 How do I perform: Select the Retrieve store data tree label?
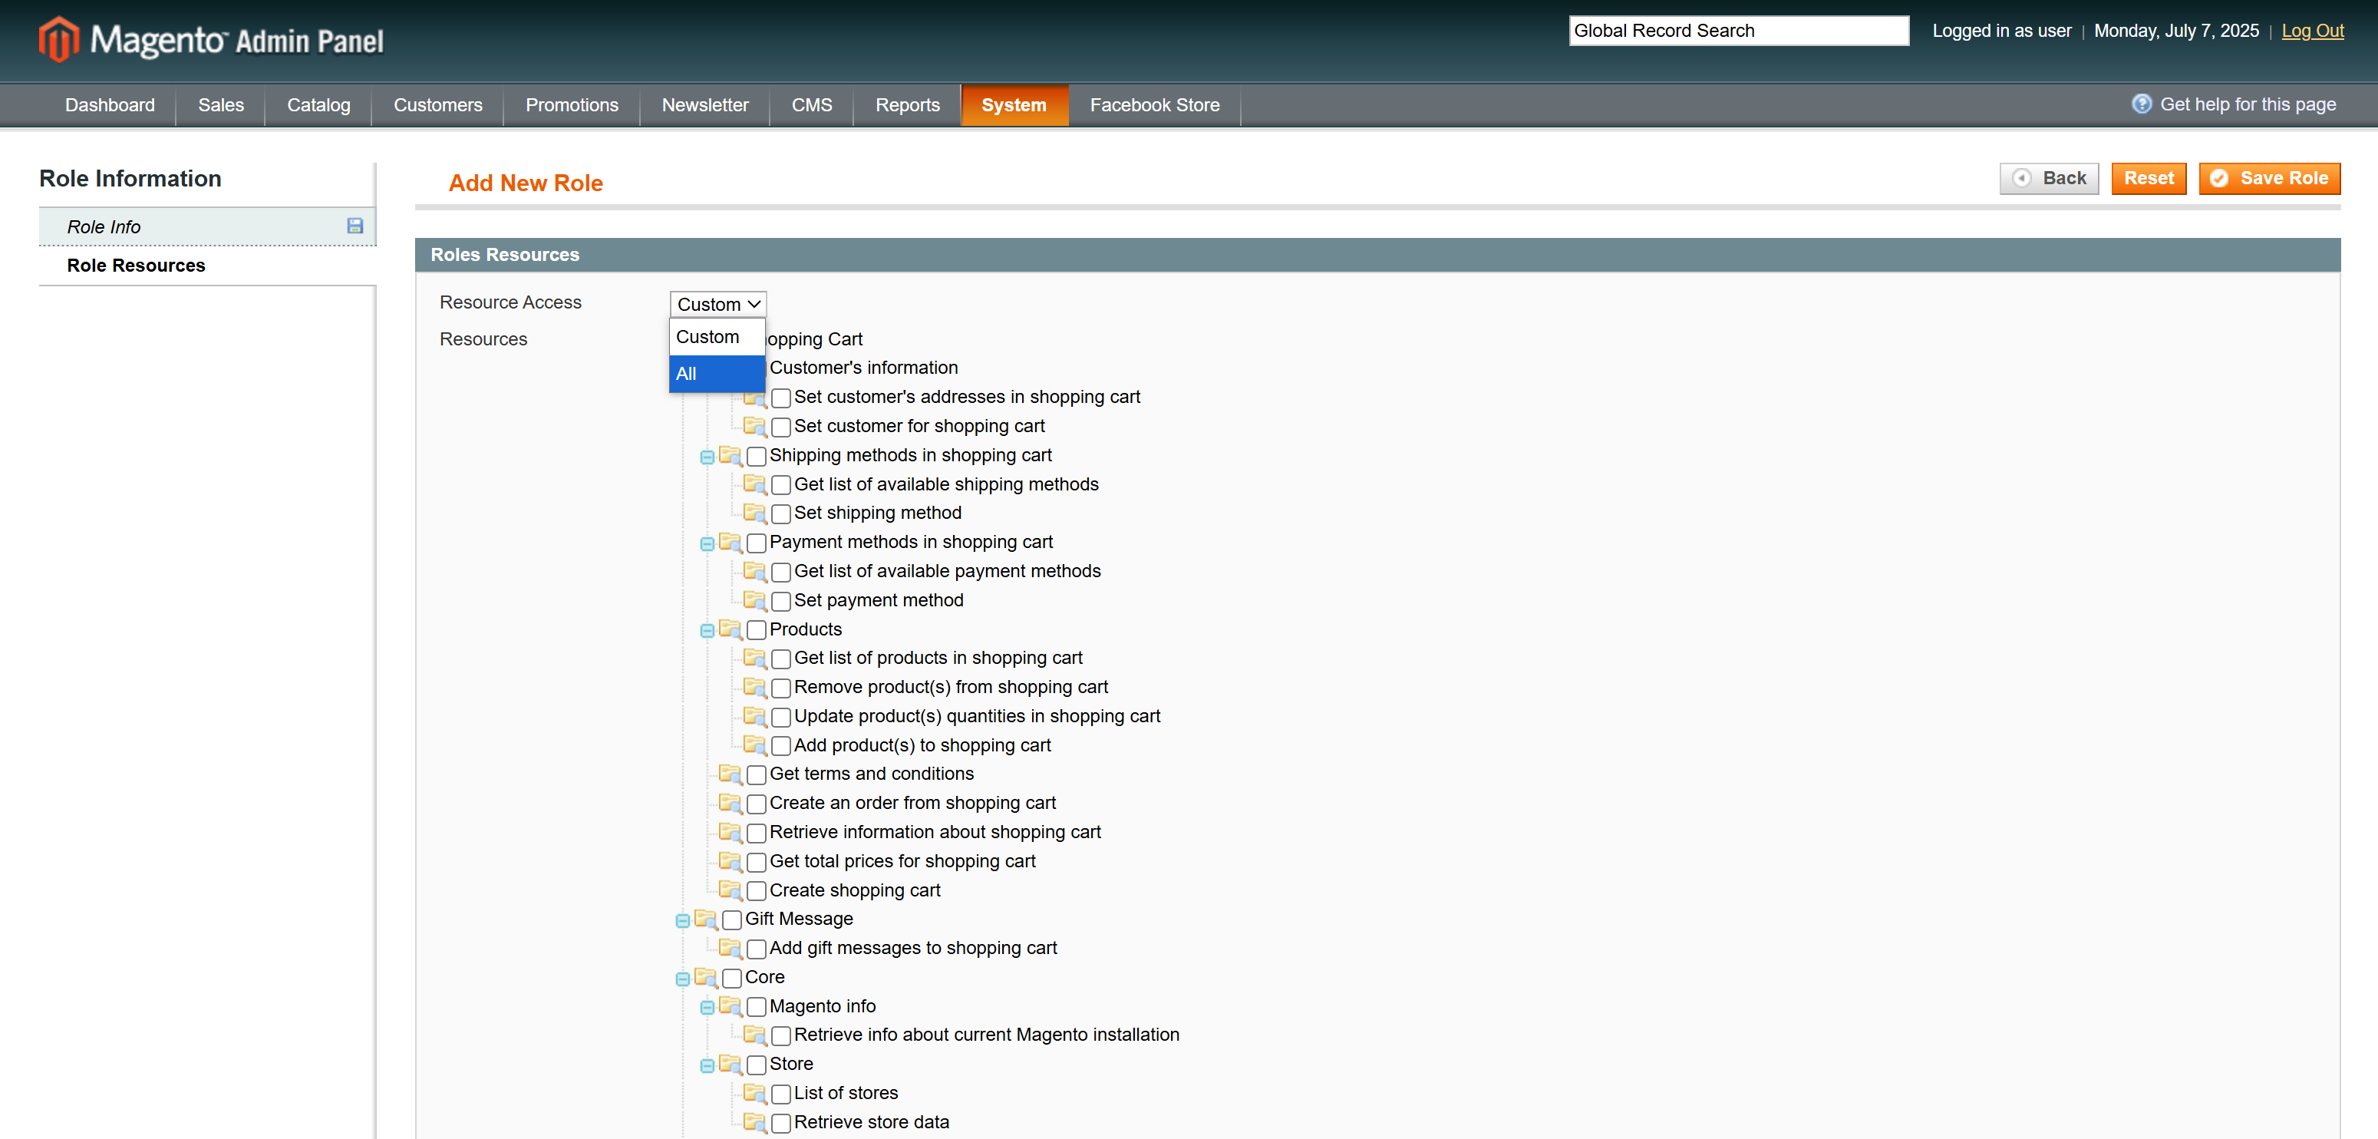[x=872, y=1122]
